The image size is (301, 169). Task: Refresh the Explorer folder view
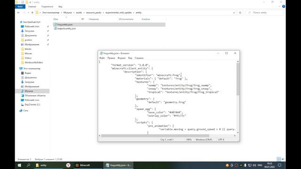[240, 13]
